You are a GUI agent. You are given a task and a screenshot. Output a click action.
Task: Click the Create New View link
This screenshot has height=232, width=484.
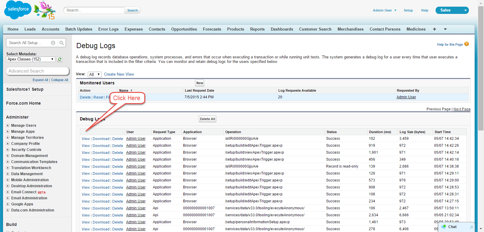(x=119, y=74)
